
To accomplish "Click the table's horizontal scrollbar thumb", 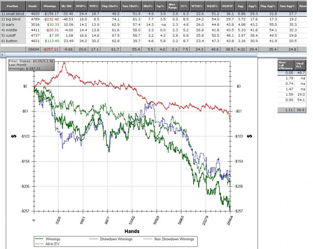I will (131, 54).
